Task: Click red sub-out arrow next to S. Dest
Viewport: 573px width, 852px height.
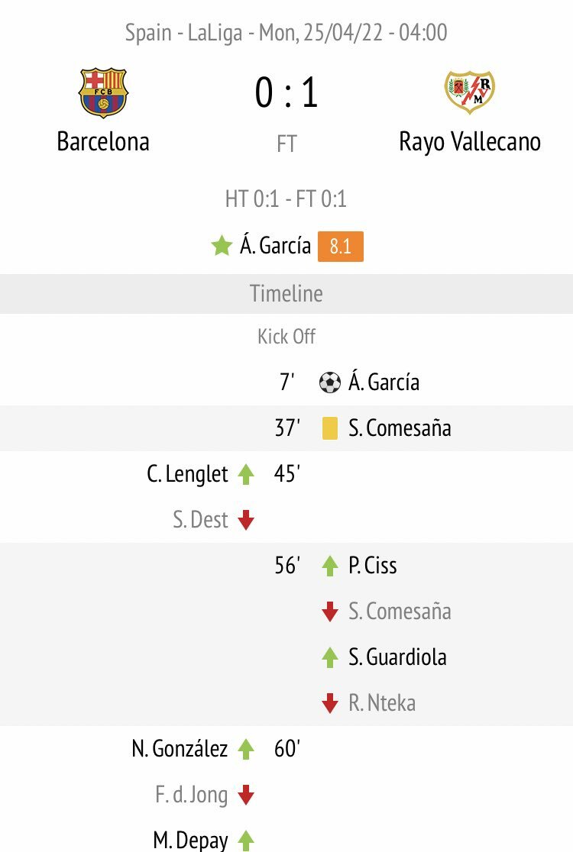Action: [246, 520]
